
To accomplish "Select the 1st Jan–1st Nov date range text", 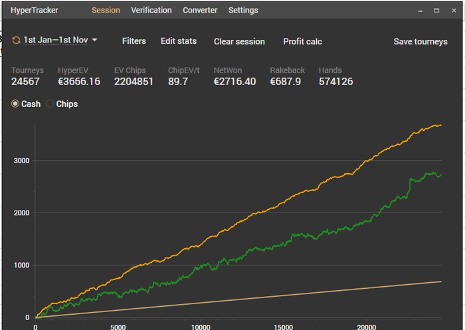I will tap(56, 40).
